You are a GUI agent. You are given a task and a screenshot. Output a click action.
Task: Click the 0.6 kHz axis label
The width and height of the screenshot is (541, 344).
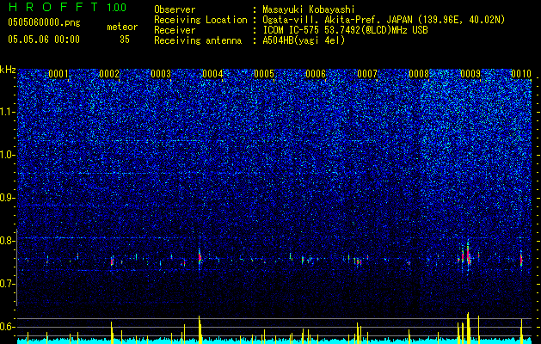point(8,327)
